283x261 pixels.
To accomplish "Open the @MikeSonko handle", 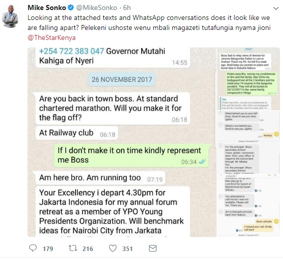I will coord(97,7).
